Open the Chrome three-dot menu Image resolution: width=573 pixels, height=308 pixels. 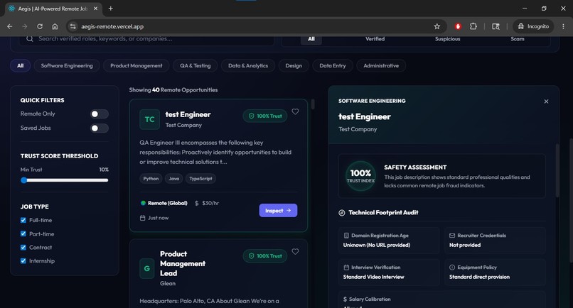pyautogui.click(x=563, y=26)
